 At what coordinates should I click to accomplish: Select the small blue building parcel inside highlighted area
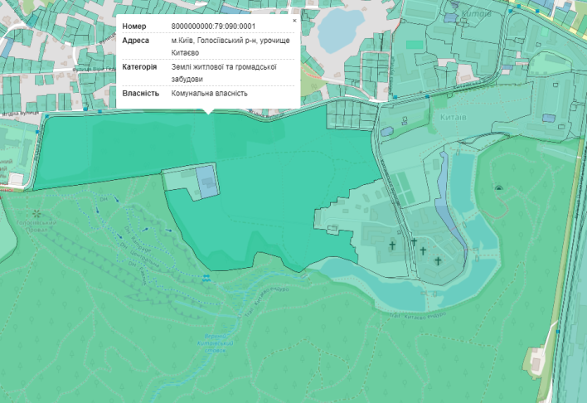tap(206, 180)
